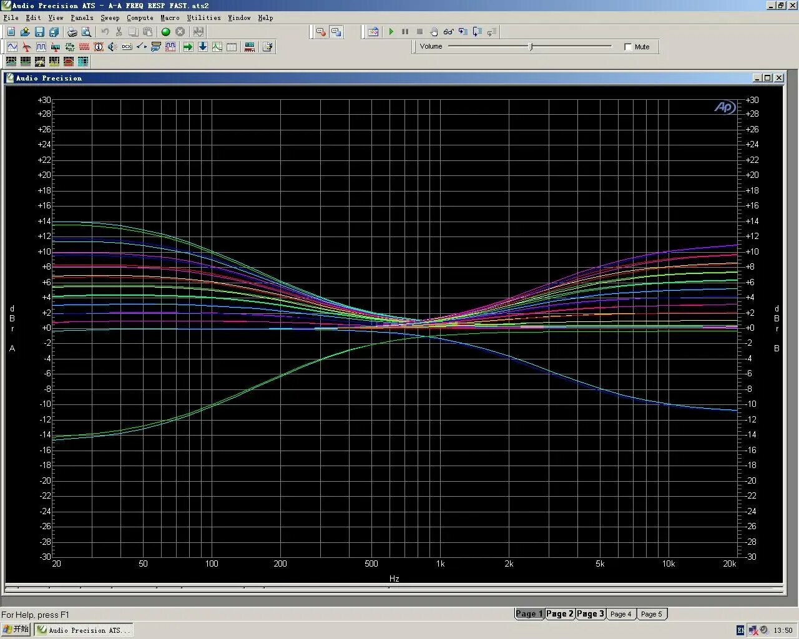Image resolution: width=799 pixels, height=639 pixels.
Task: Switch to Page 1 tab
Action: 529,613
